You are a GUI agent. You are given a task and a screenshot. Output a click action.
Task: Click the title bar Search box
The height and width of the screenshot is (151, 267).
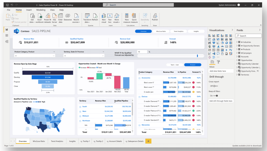coord(138,5)
